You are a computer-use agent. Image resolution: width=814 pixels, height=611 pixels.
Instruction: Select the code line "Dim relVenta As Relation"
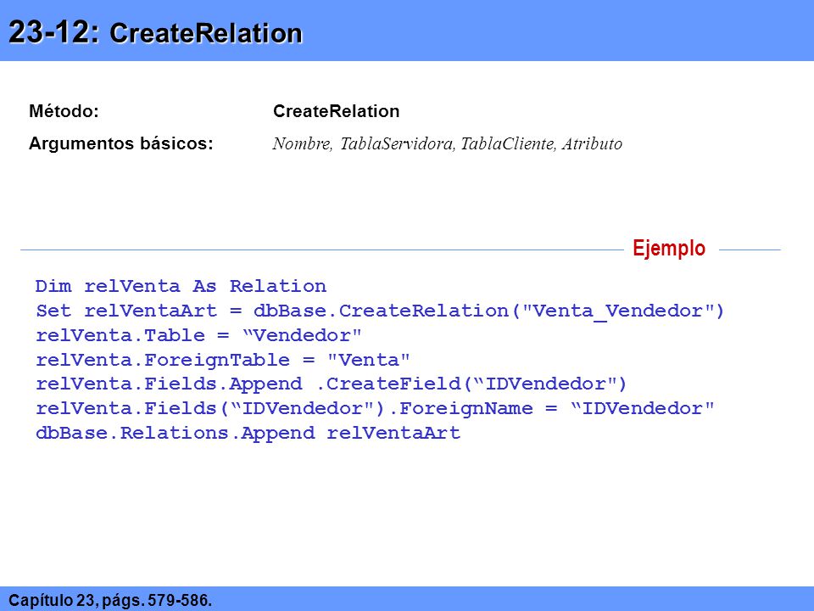coord(181,286)
